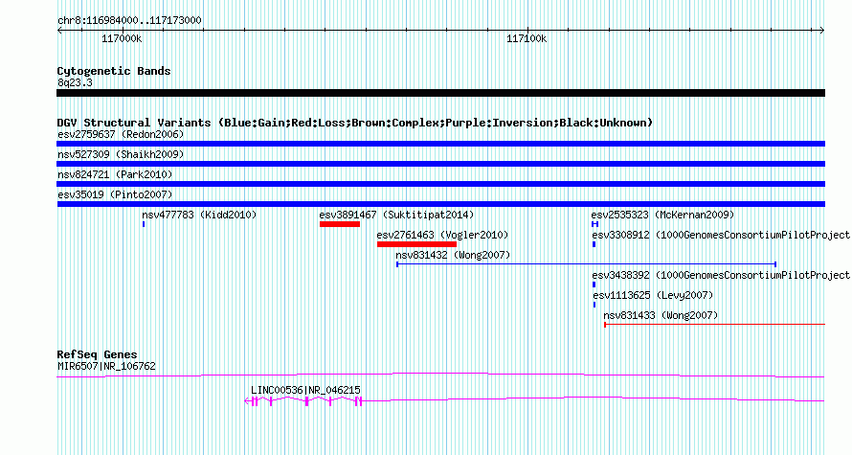Select blue bar under esv35019 (Pinto2007)

pos(440,204)
